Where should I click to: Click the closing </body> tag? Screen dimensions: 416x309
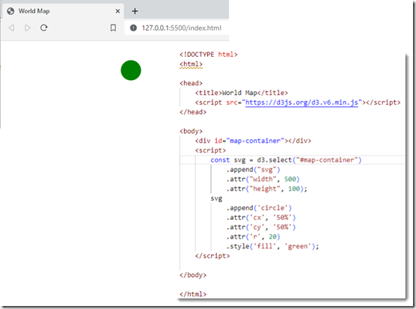pyautogui.click(x=193, y=275)
